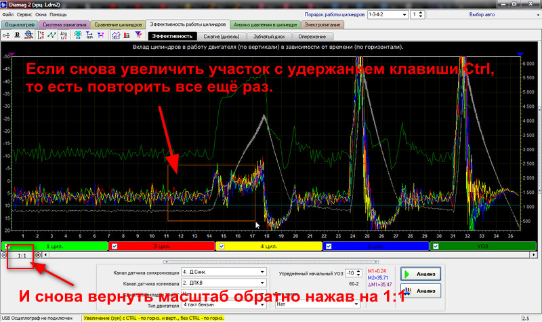Click the 900 waveform toolbar icon

[116, 35]
